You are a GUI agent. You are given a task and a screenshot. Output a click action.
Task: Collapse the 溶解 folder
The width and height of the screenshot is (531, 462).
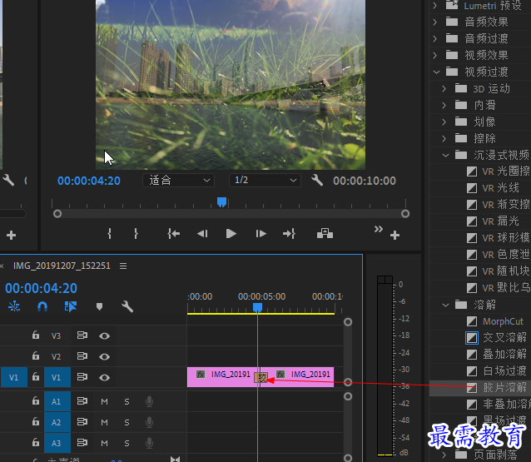(445, 305)
